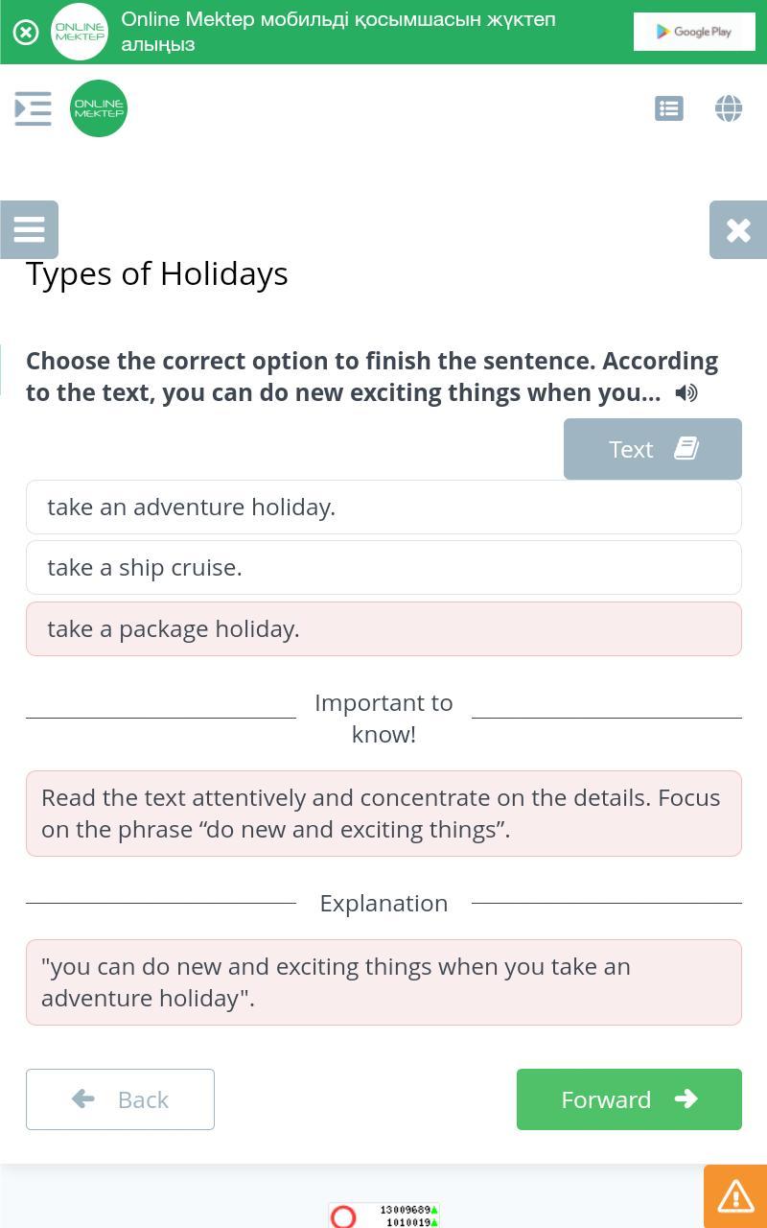The height and width of the screenshot is (1228, 767).
Task: Click the orange warning report icon
Action: [x=735, y=1195]
